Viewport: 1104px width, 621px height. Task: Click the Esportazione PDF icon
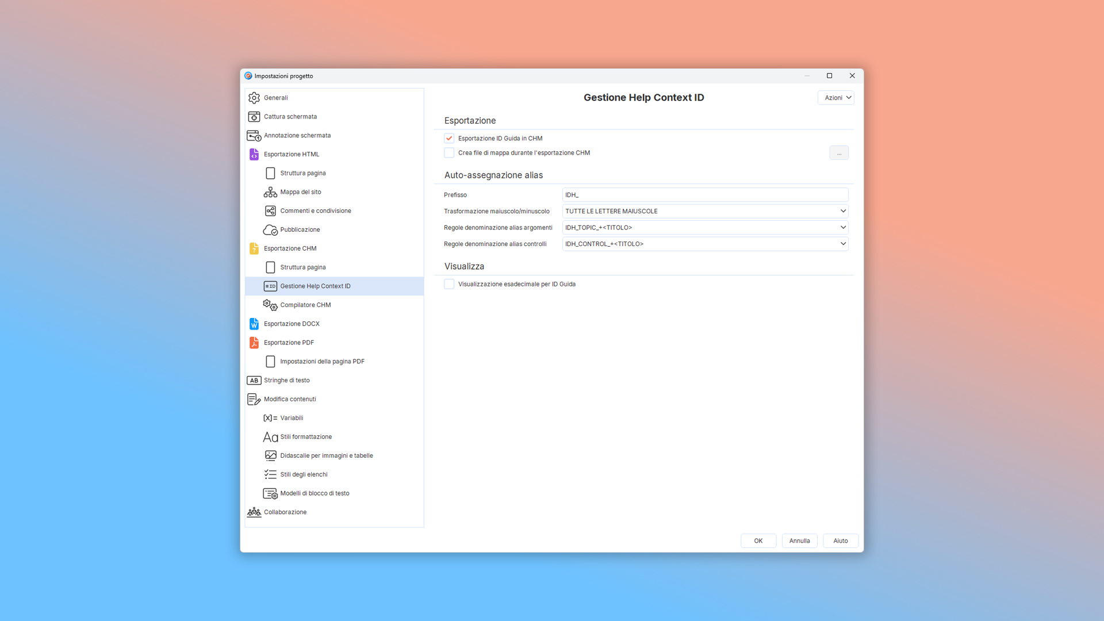254,343
